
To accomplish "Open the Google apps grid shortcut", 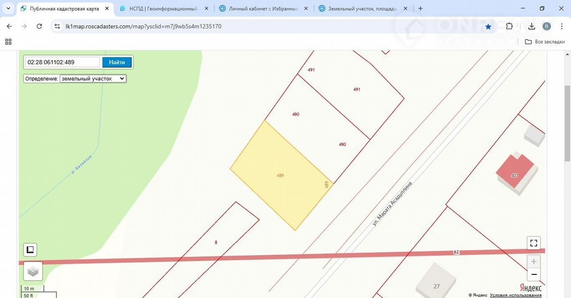I will (8, 42).
